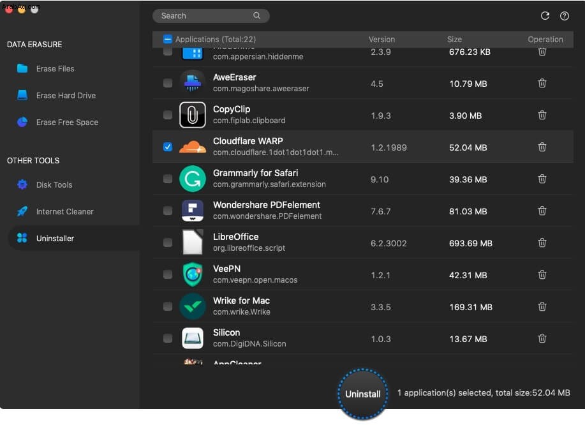Check the Wrike for Mac checkbox

click(168, 306)
